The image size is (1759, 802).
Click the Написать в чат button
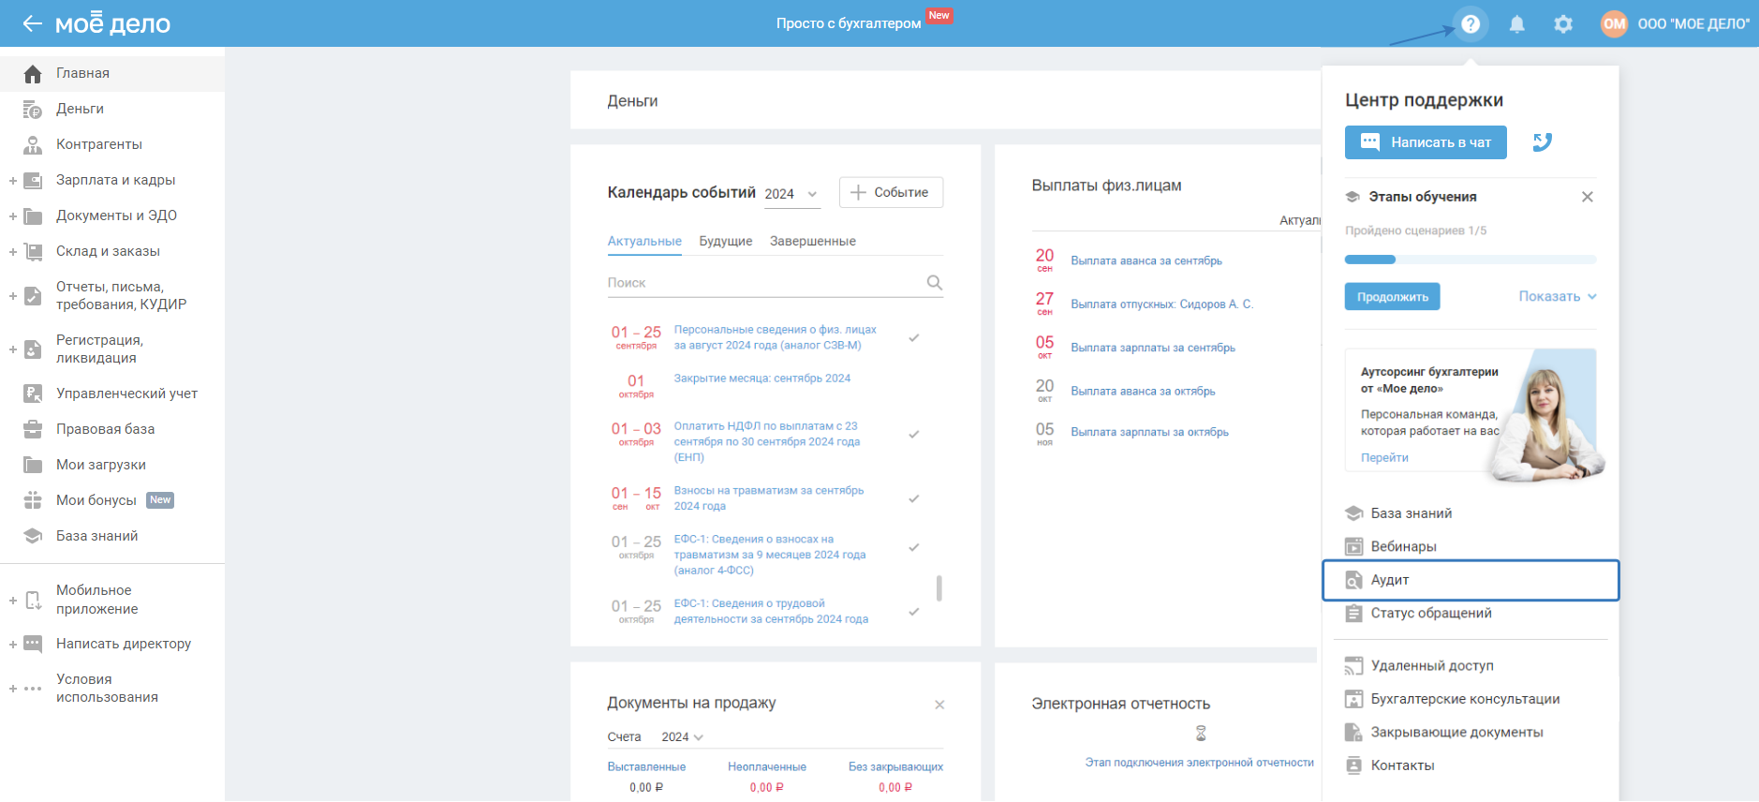(1426, 142)
